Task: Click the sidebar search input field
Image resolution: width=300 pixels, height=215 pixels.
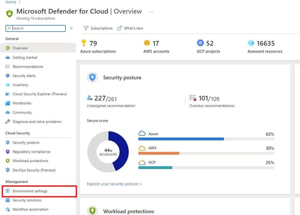Action: coord(35,28)
